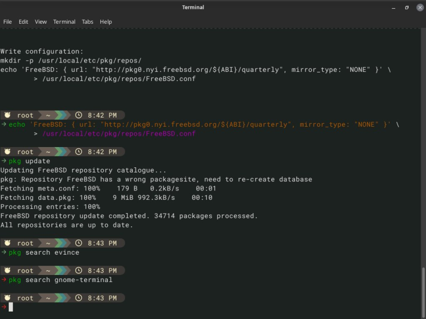The image size is (426, 319).
Task: Click the clock icon on the bottom prompt
Action: (x=79, y=298)
